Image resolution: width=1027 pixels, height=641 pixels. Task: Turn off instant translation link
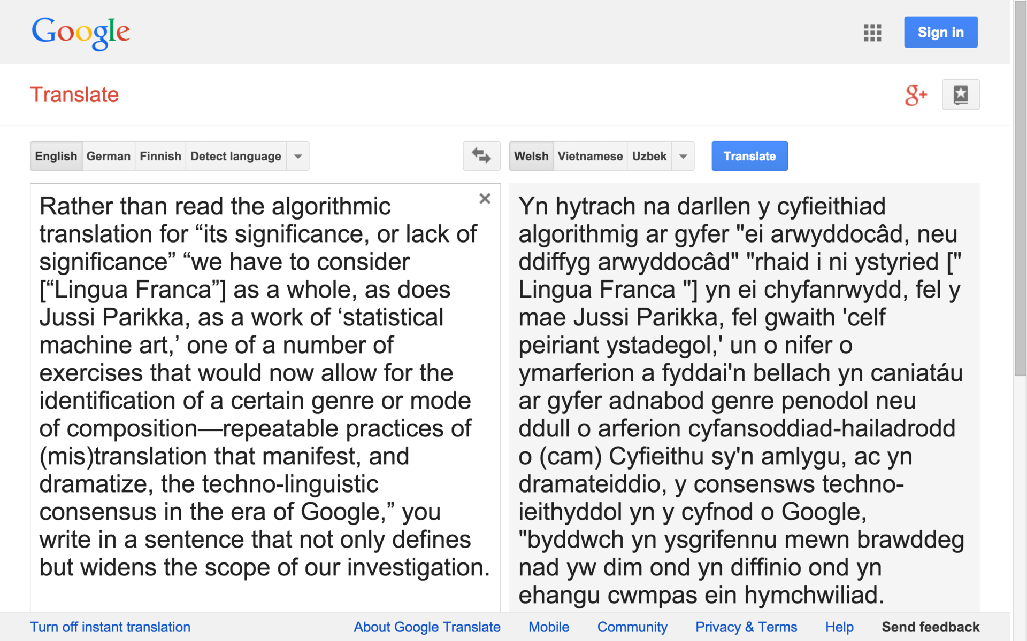pos(110,627)
